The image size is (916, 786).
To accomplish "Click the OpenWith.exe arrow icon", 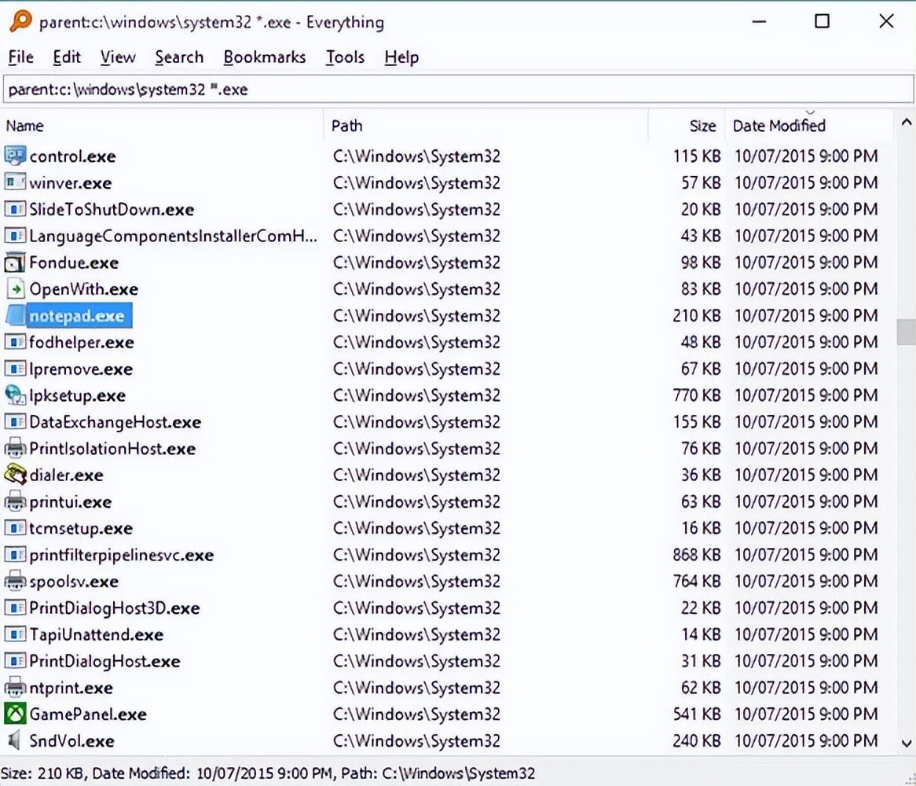I will click(15, 288).
